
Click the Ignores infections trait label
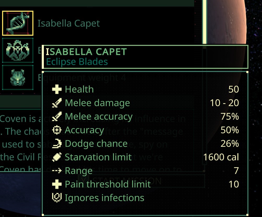[104, 198]
